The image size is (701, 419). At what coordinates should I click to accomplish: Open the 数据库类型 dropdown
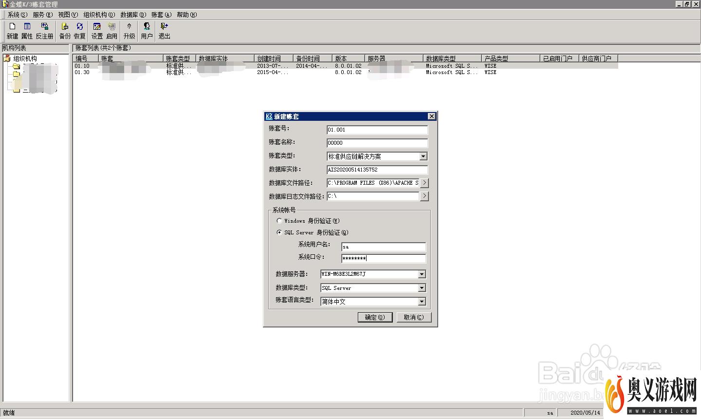pyautogui.click(x=422, y=288)
